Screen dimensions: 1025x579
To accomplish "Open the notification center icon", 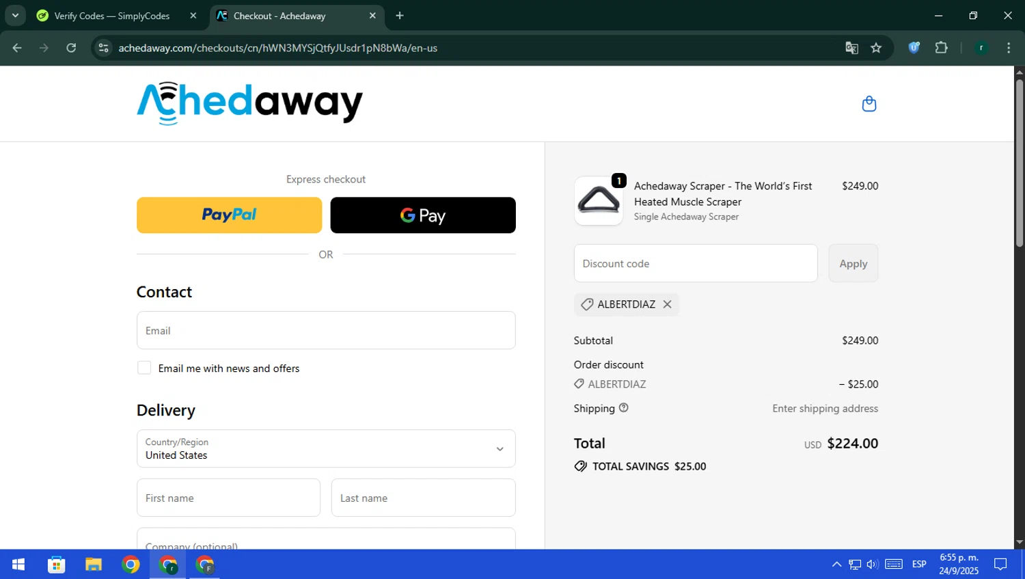I will click(1000, 565).
